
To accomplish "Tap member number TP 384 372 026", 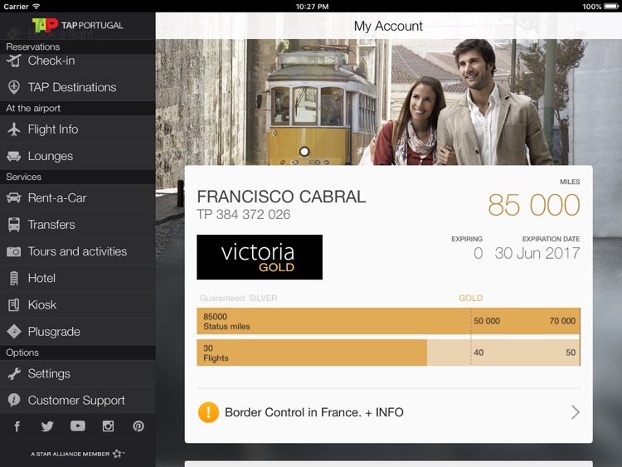I will 244,215.
